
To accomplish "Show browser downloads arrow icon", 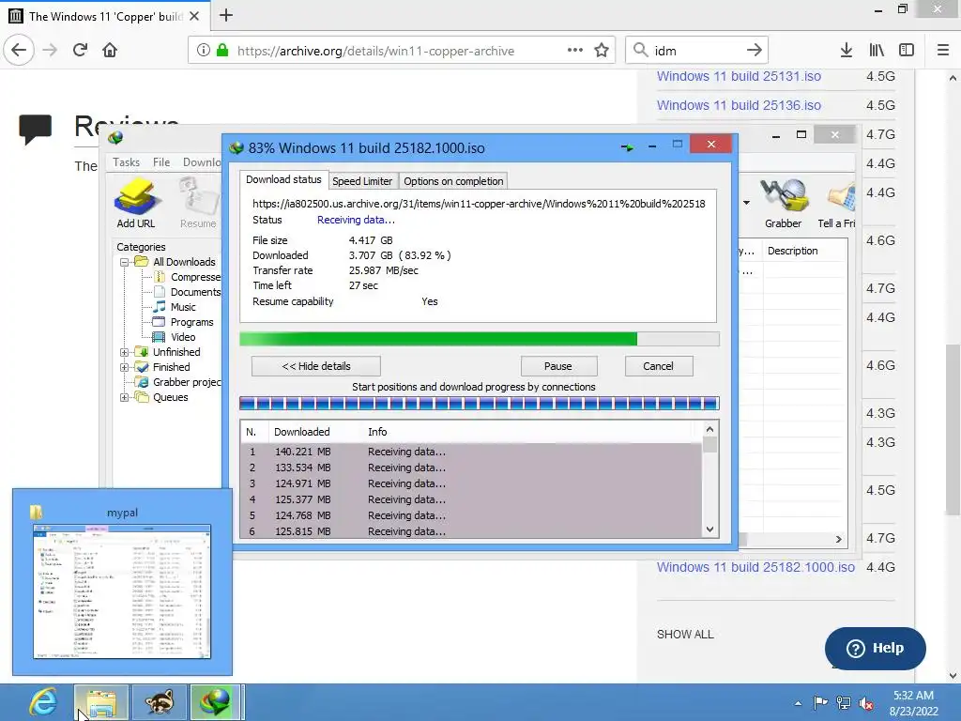I will [847, 51].
